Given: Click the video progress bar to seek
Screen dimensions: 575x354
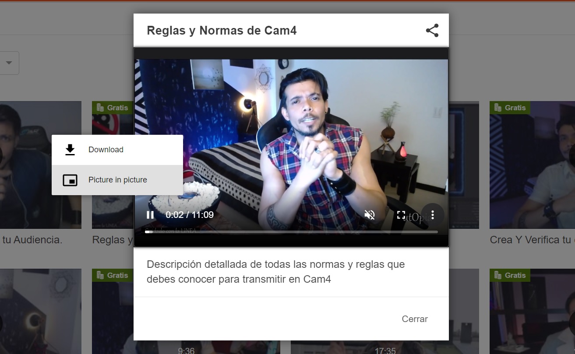Looking at the screenshot, I should [x=291, y=232].
